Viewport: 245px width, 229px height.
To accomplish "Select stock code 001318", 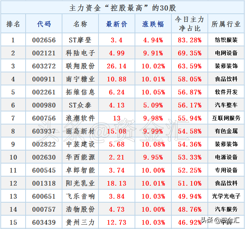I will click(44, 183).
